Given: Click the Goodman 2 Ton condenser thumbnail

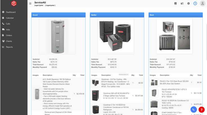Looking at the screenshot, I should pyautogui.click(x=95, y=110).
